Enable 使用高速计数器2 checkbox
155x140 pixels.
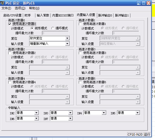(x=10, y=53)
